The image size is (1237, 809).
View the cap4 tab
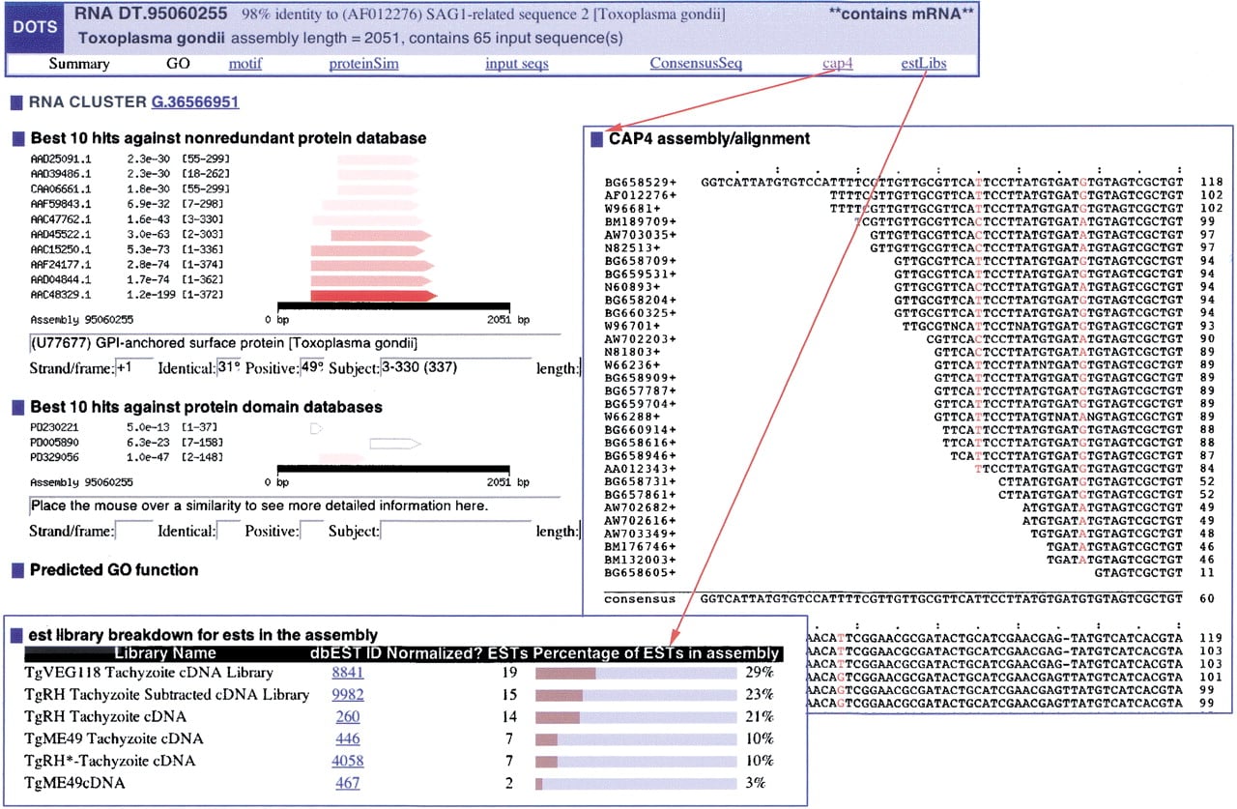(x=838, y=65)
